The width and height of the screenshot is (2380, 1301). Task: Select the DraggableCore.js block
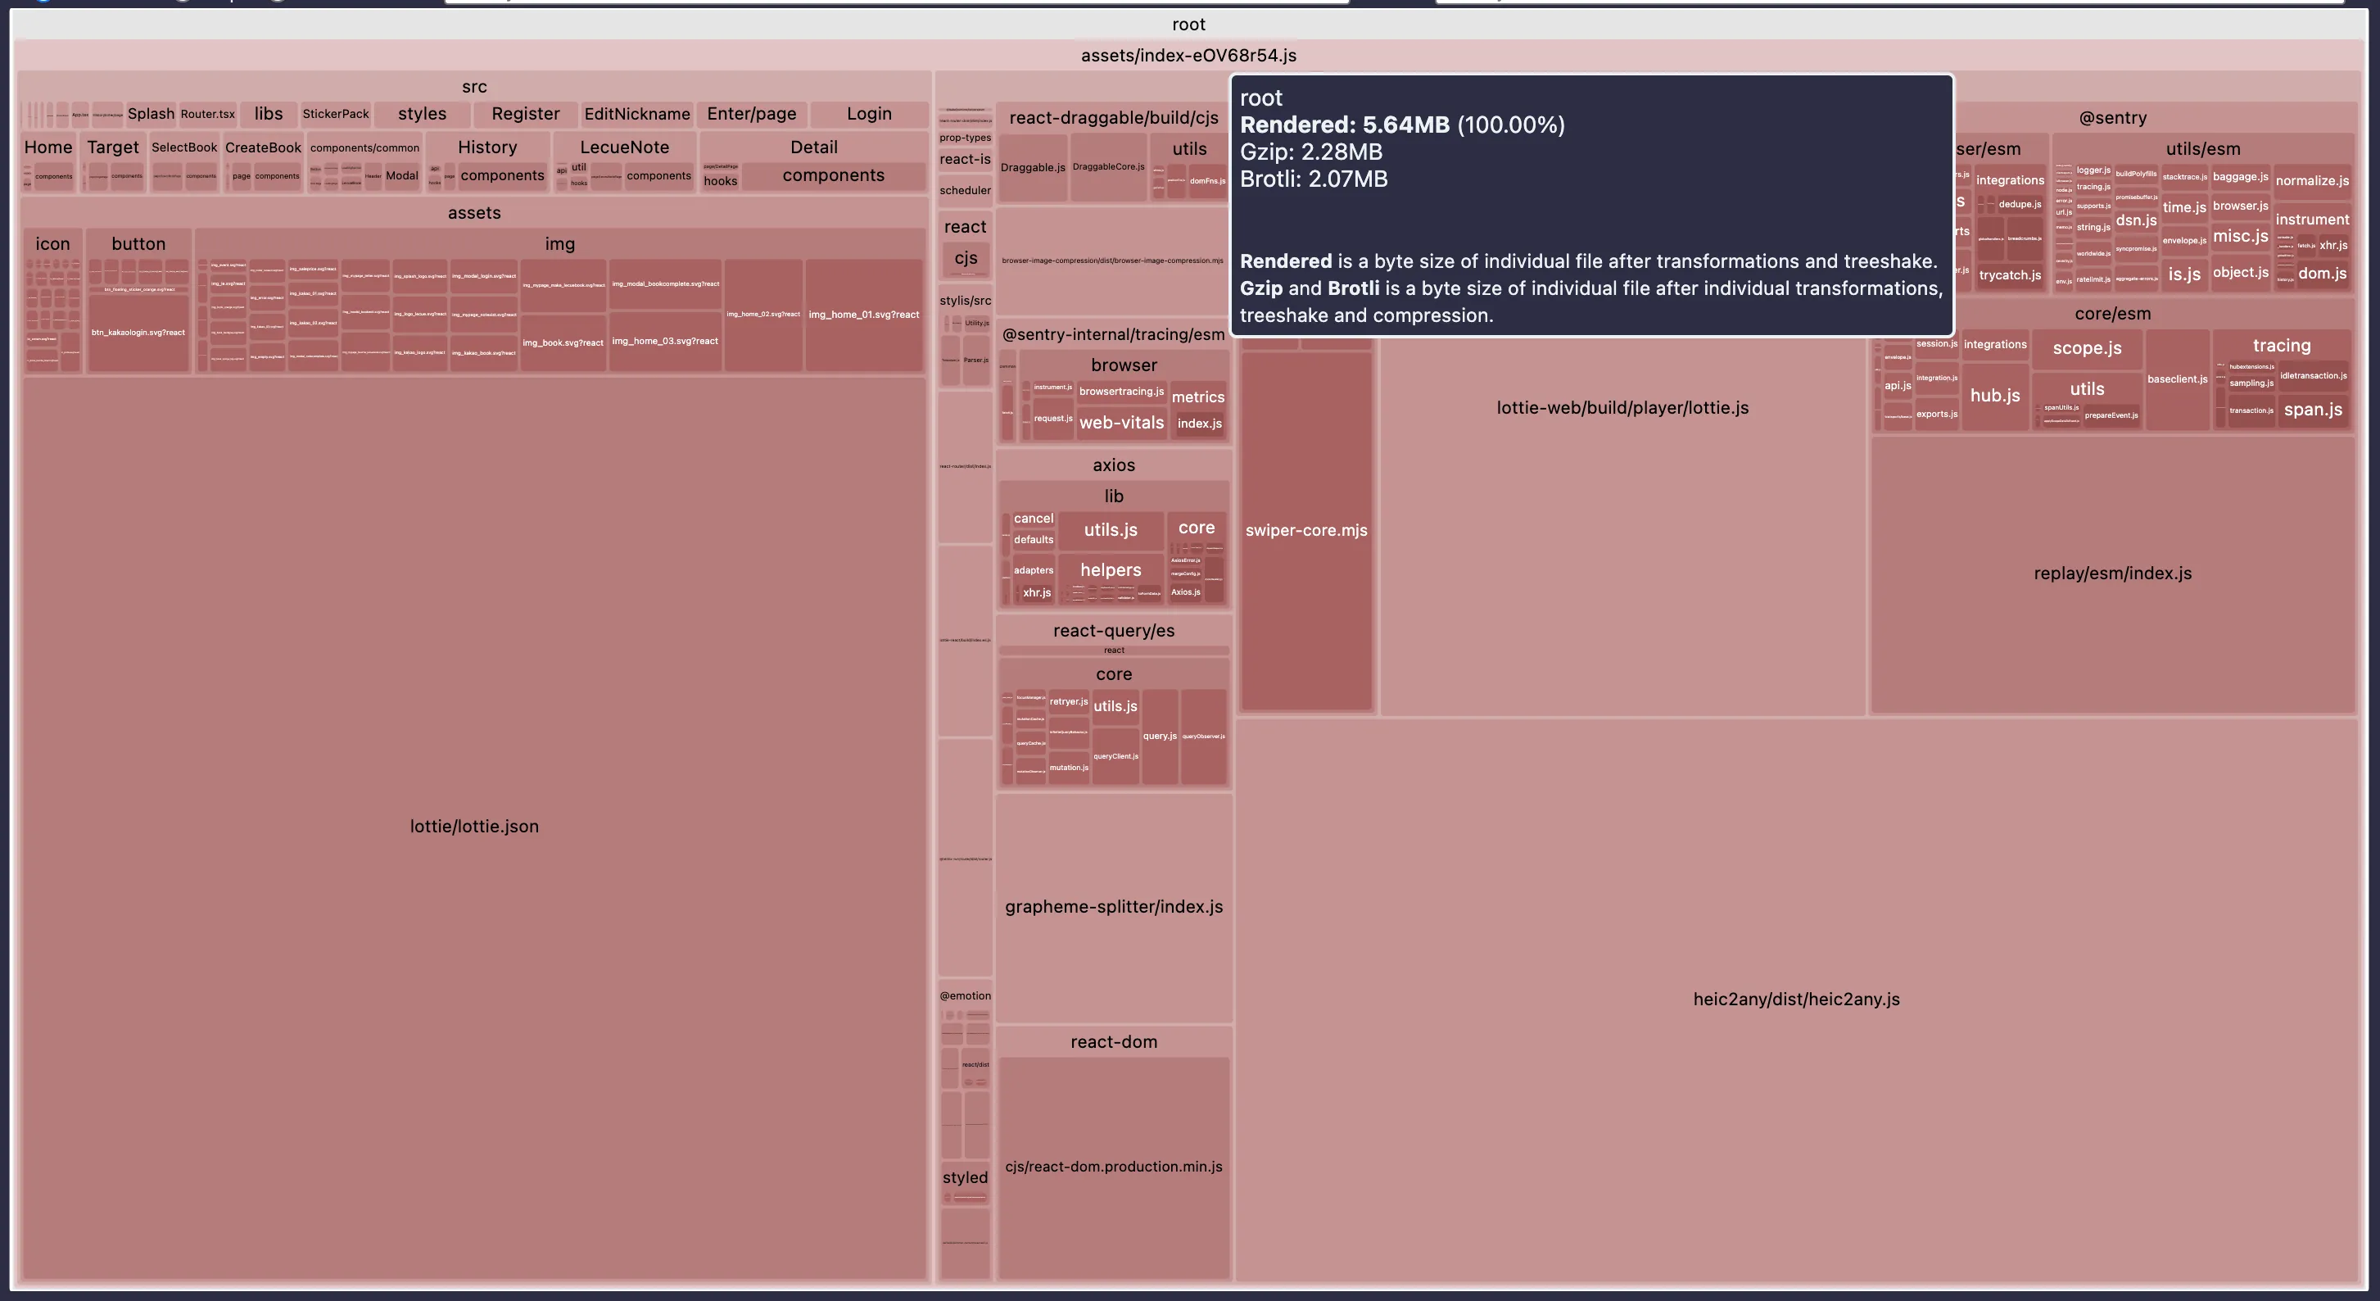coord(1109,167)
